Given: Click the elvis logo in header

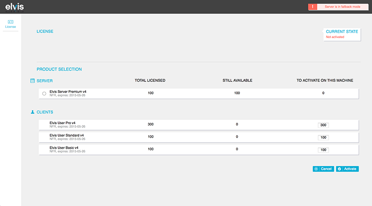Looking at the screenshot, I should click(14, 7).
